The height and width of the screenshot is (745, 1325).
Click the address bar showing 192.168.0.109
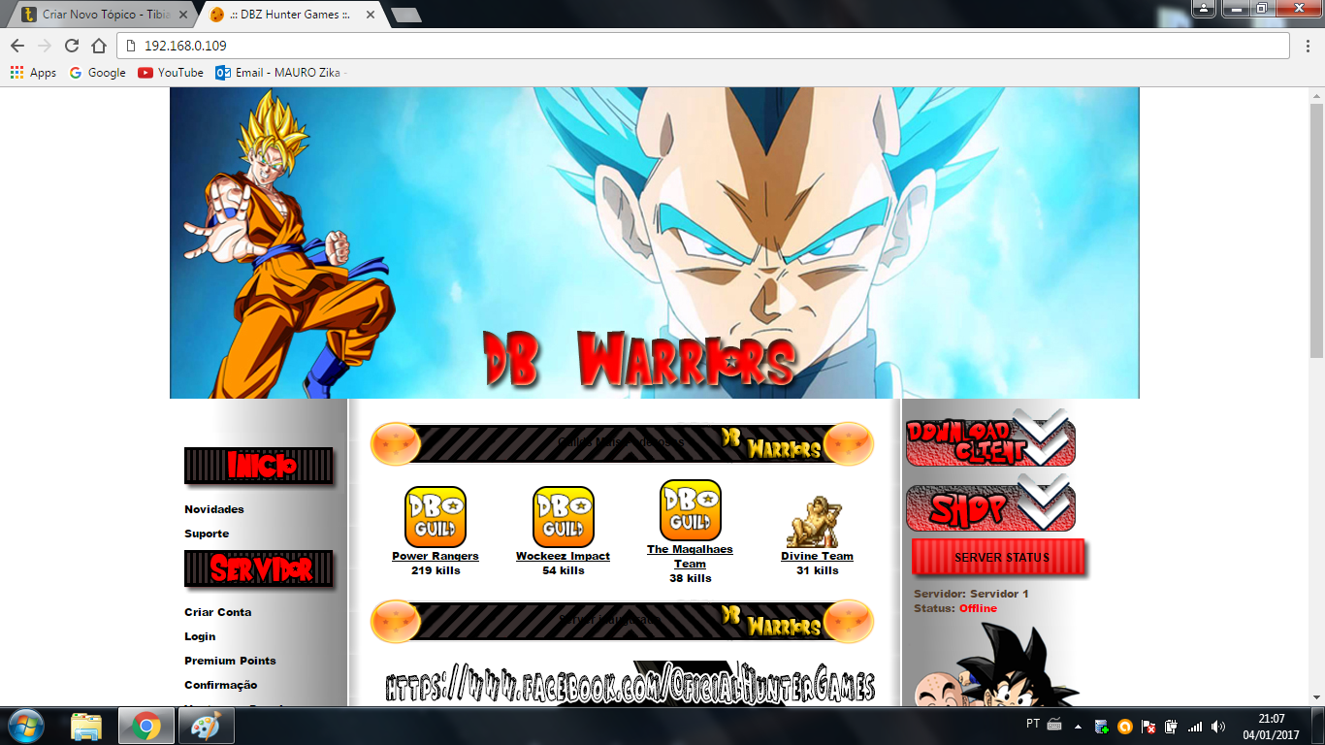coord(703,46)
